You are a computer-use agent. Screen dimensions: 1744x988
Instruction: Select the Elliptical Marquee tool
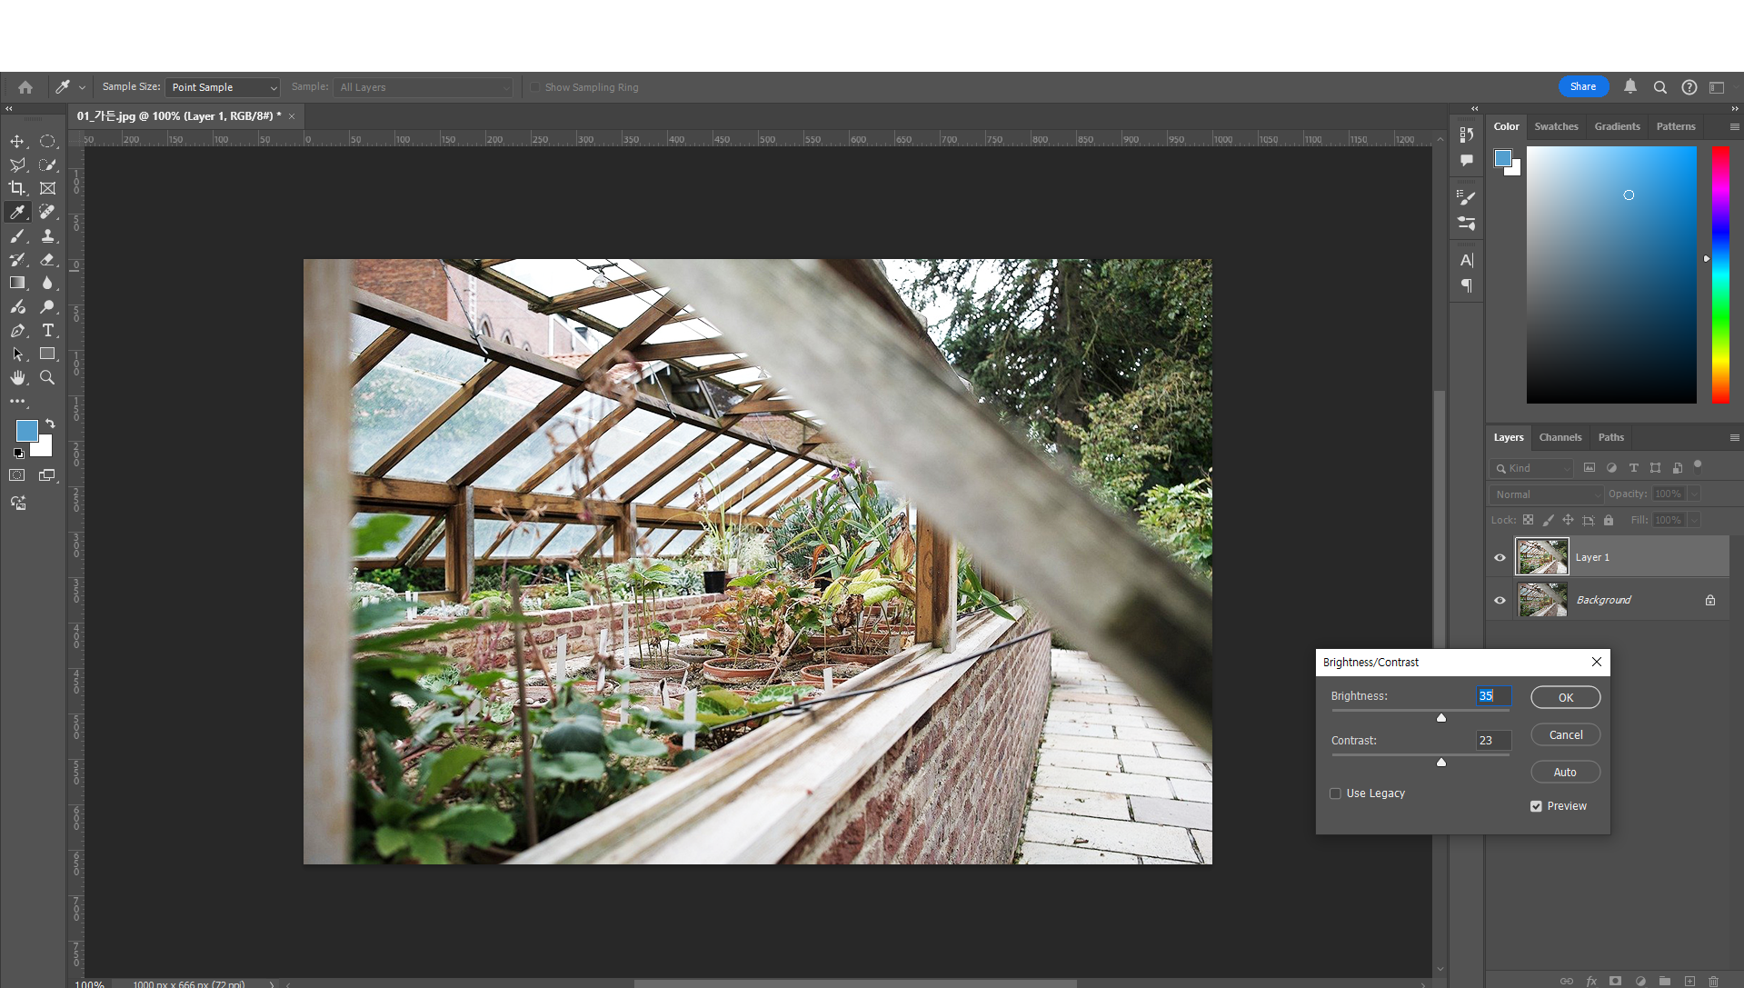tap(47, 141)
